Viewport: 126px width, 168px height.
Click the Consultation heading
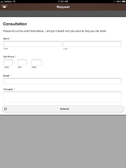click(x=15, y=24)
